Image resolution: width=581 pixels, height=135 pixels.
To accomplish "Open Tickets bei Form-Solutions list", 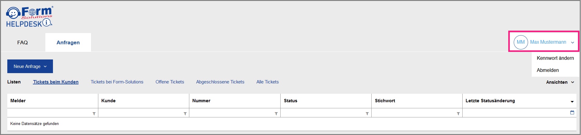I will click(117, 82).
